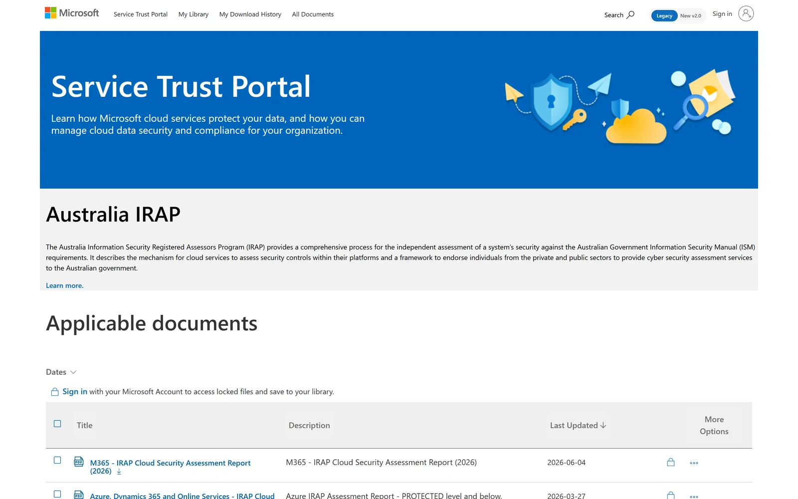Click Sign in at top right

(x=722, y=14)
